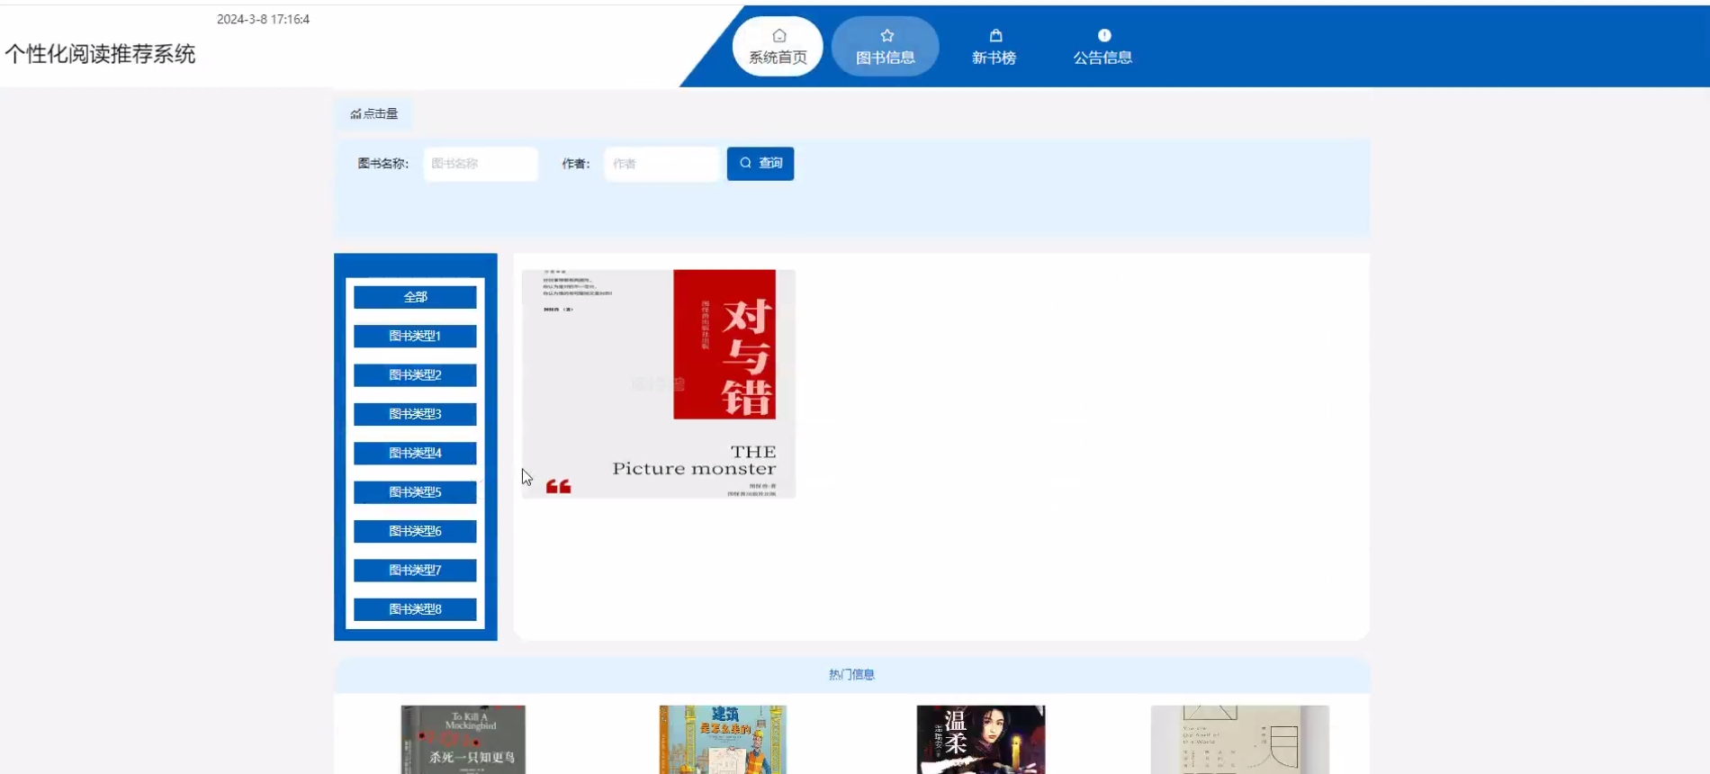Open 杀死一只知更鸟 book thumbnail
This screenshot has height=774, width=1710.
(463, 739)
